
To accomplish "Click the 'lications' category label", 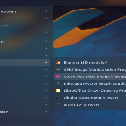I will point(8,11).
